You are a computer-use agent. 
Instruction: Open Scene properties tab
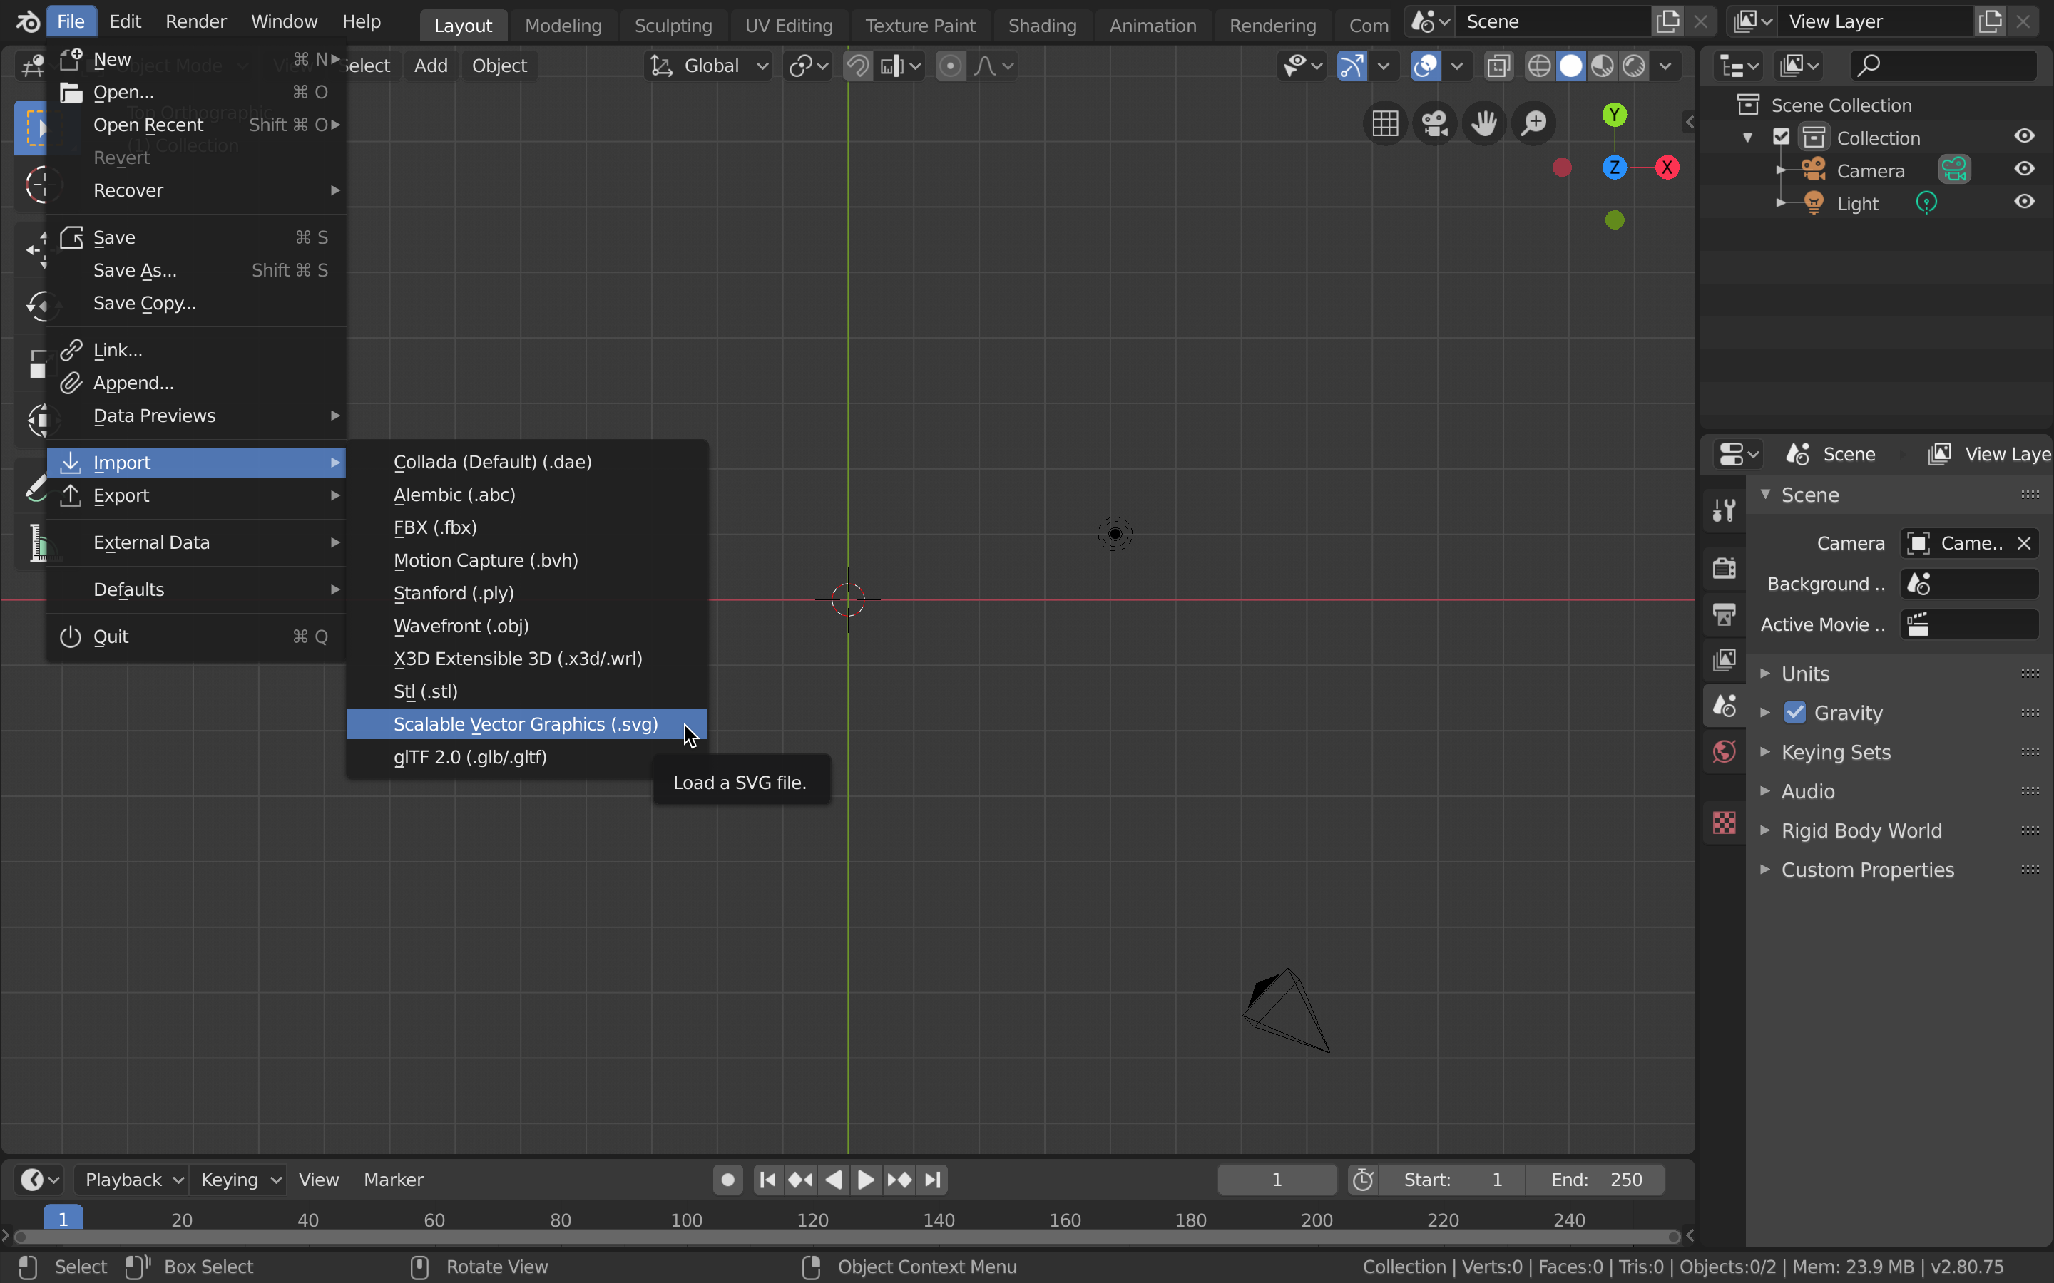1724,706
